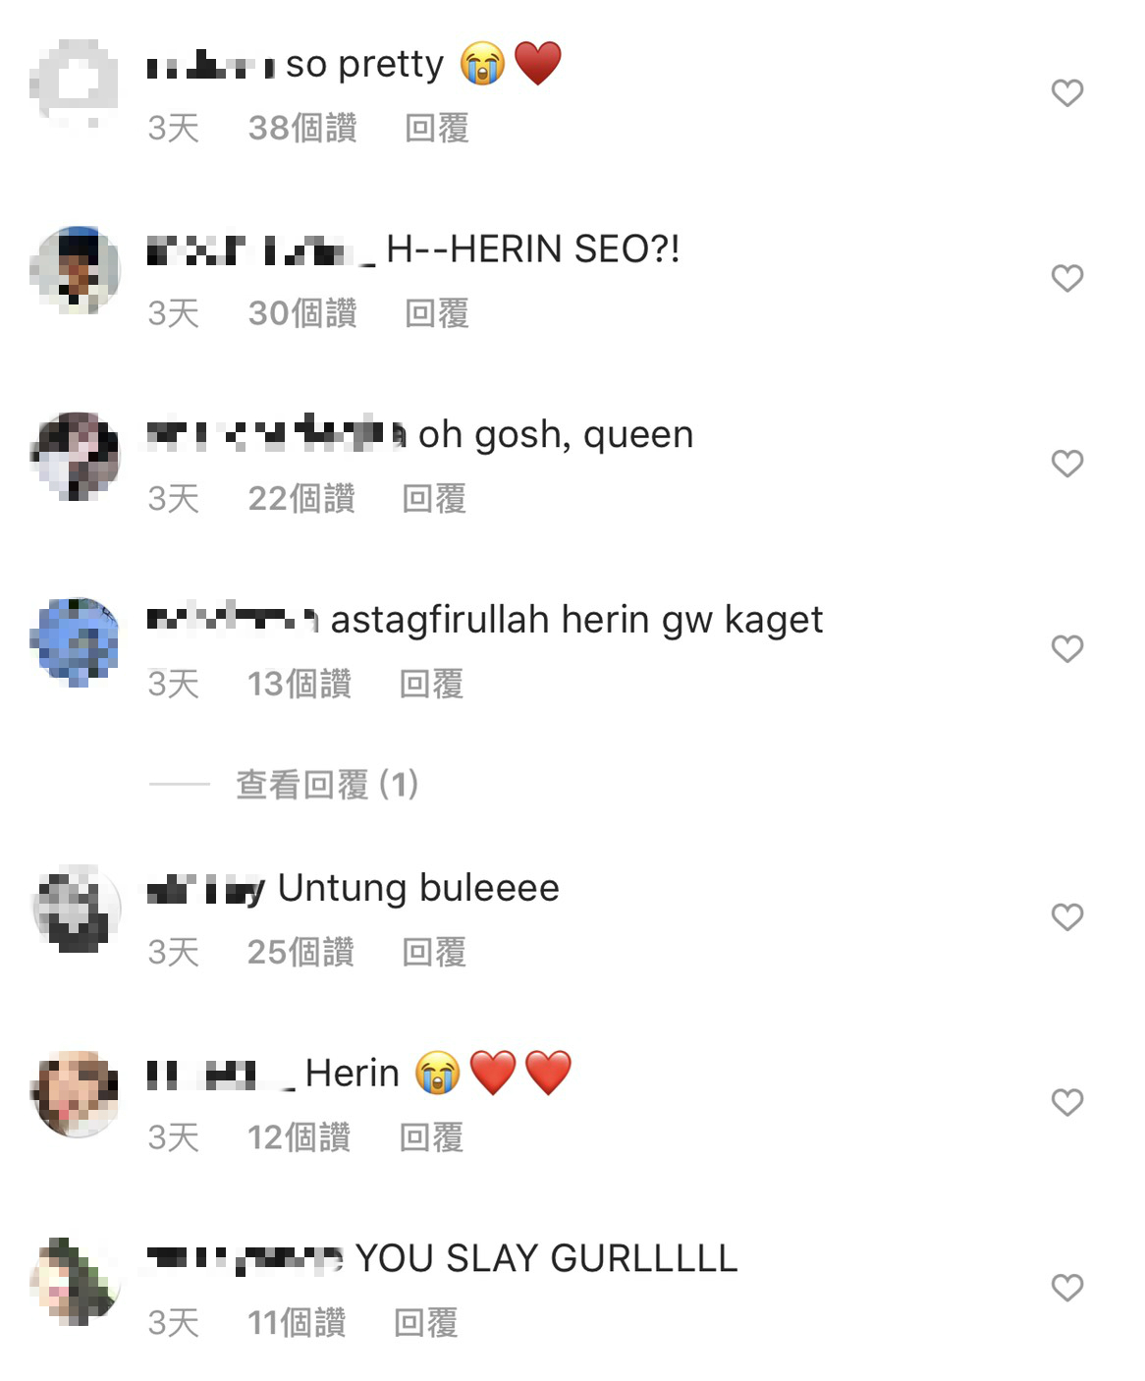
Task: View the 30個讚 likes list
Action: click(x=302, y=313)
